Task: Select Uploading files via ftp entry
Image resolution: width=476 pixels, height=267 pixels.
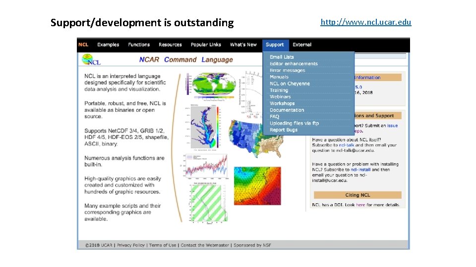Action: pos(294,123)
